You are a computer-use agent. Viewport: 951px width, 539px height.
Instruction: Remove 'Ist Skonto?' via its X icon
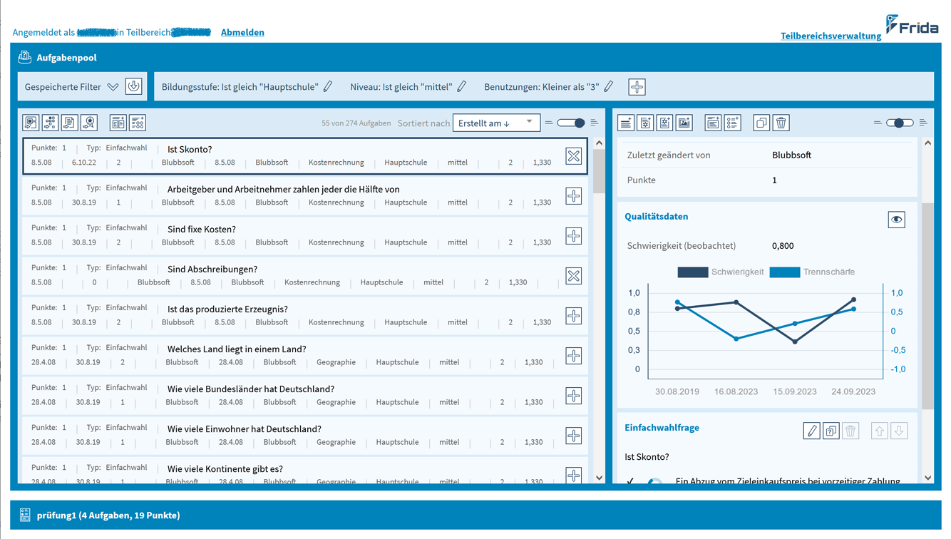click(x=573, y=156)
